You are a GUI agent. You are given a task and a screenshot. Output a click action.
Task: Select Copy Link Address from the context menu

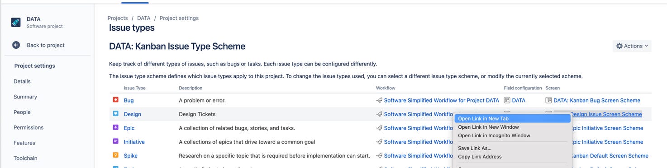512,157
